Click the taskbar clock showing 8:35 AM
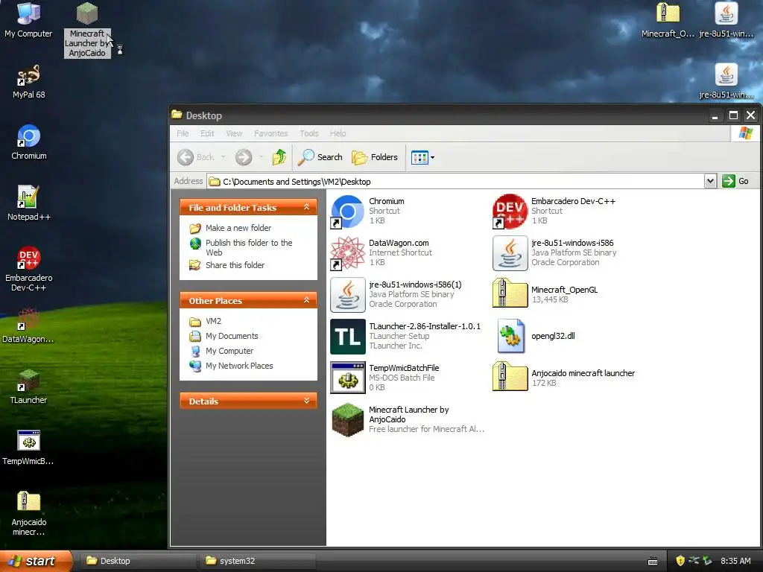 click(735, 561)
